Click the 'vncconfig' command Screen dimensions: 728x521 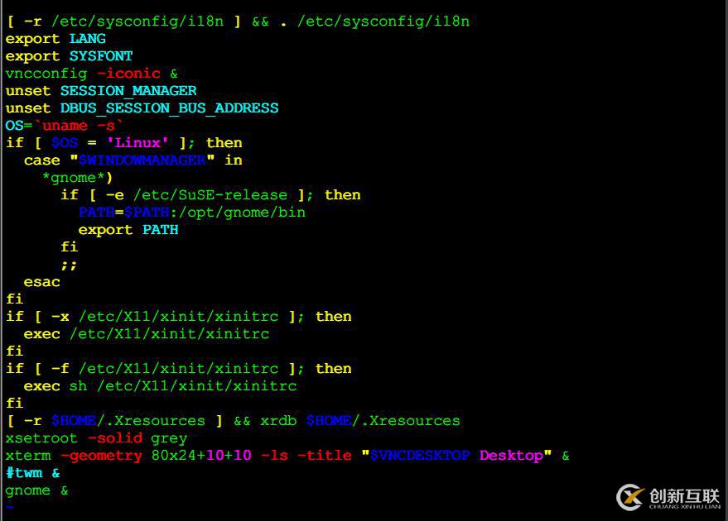[x=46, y=74]
